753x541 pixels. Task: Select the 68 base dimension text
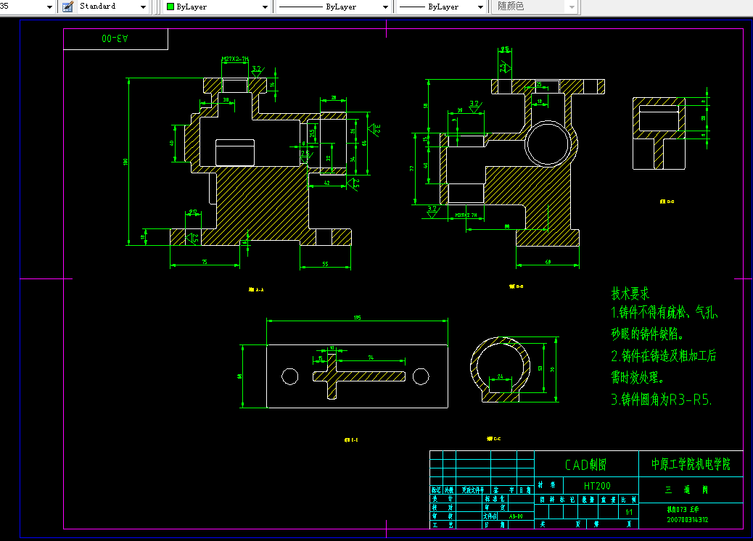pos(548,262)
